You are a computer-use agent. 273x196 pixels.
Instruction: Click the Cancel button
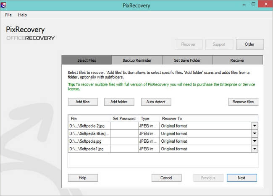[x=166, y=178]
